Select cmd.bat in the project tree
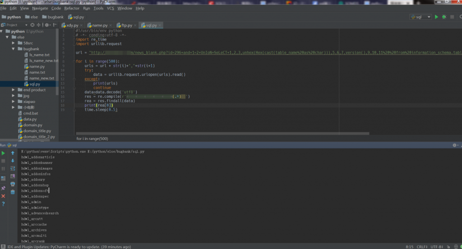The height and width of the screenshot is (249, 462). (x=28, y=113)
